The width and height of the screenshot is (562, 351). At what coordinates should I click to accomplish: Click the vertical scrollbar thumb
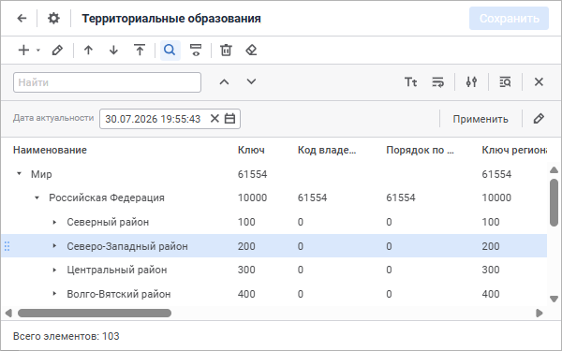coord(554,202)
